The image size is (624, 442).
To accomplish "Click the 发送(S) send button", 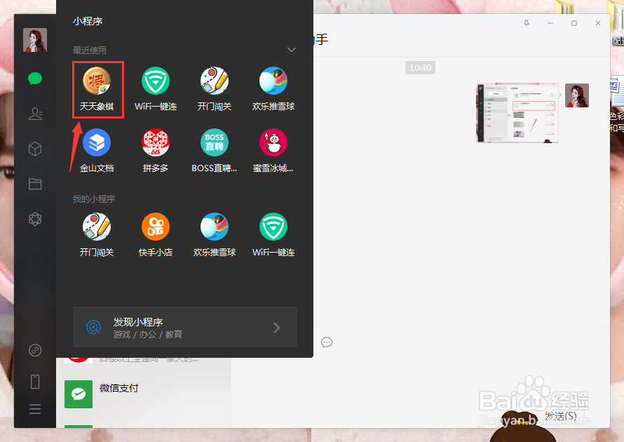I will click(560, 416).
